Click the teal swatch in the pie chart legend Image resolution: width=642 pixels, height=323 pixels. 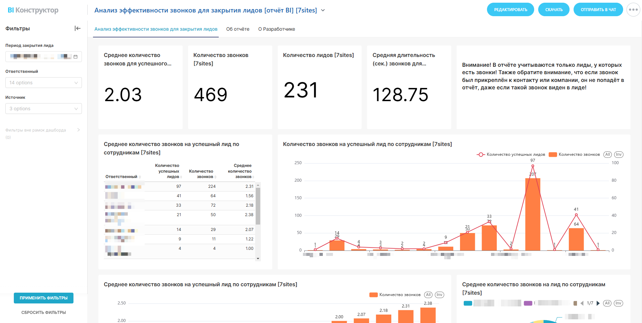pos(468,303)
